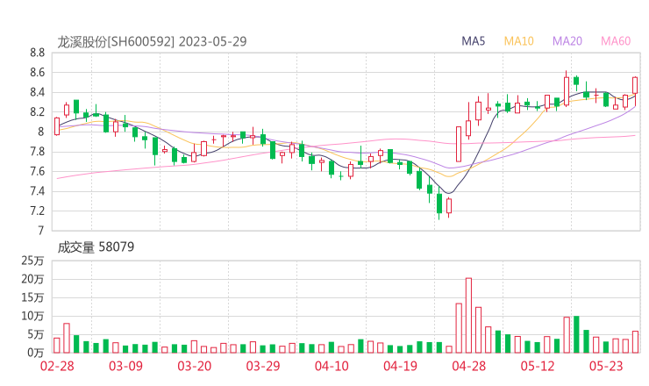Screen dimensions: 649x386
Task: Click the 成交量 58079 volume label
Action: tap(96, 247)
